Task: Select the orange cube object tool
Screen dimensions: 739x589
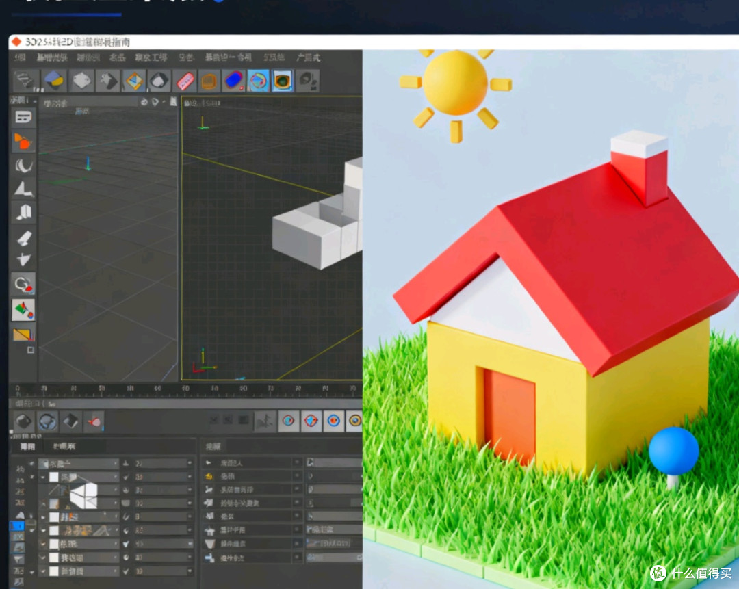Action: tap(209, 81)
